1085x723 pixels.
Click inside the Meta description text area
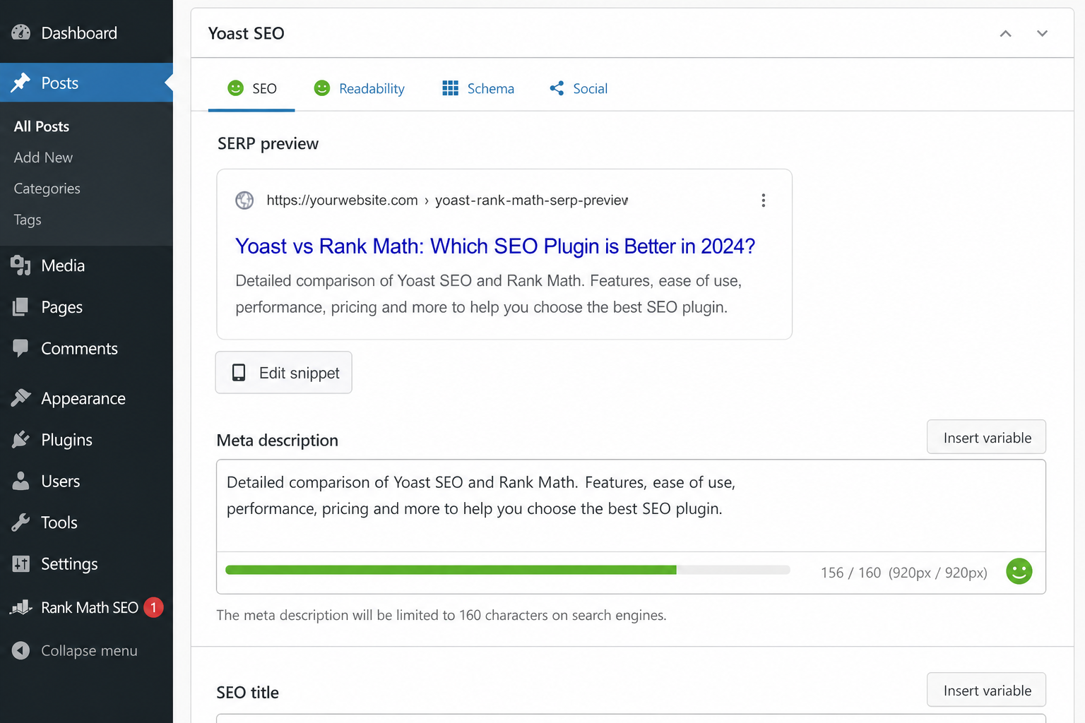pyautogui.click(x=631, y=506)
